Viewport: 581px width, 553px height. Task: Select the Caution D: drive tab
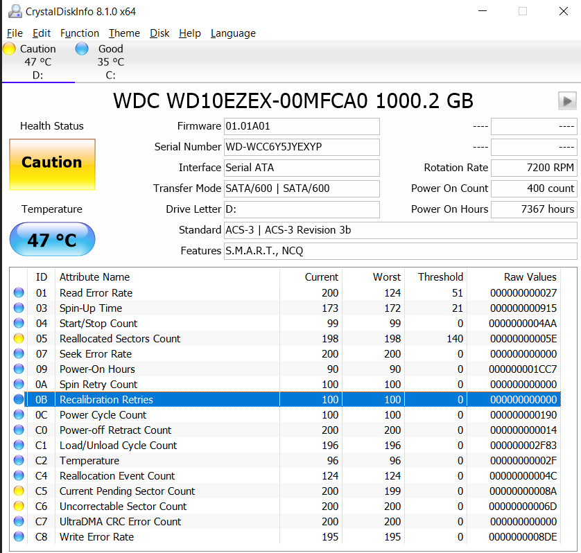(38, 62)
